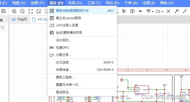The image size is (190, 102).
Task: Open the 设置 (I) menu
Action: 149,3
